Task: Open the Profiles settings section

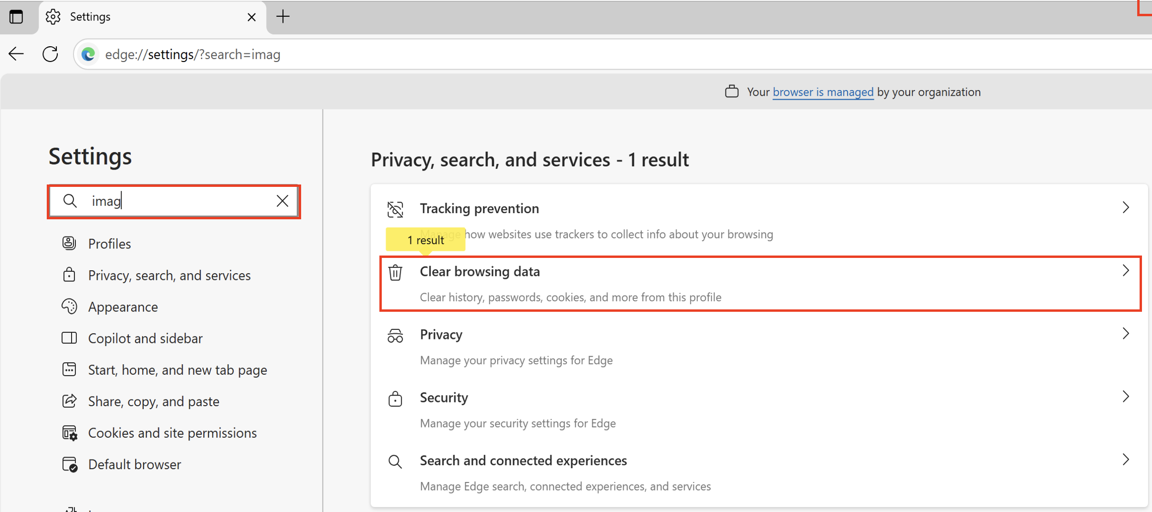Action: point(109,244)
